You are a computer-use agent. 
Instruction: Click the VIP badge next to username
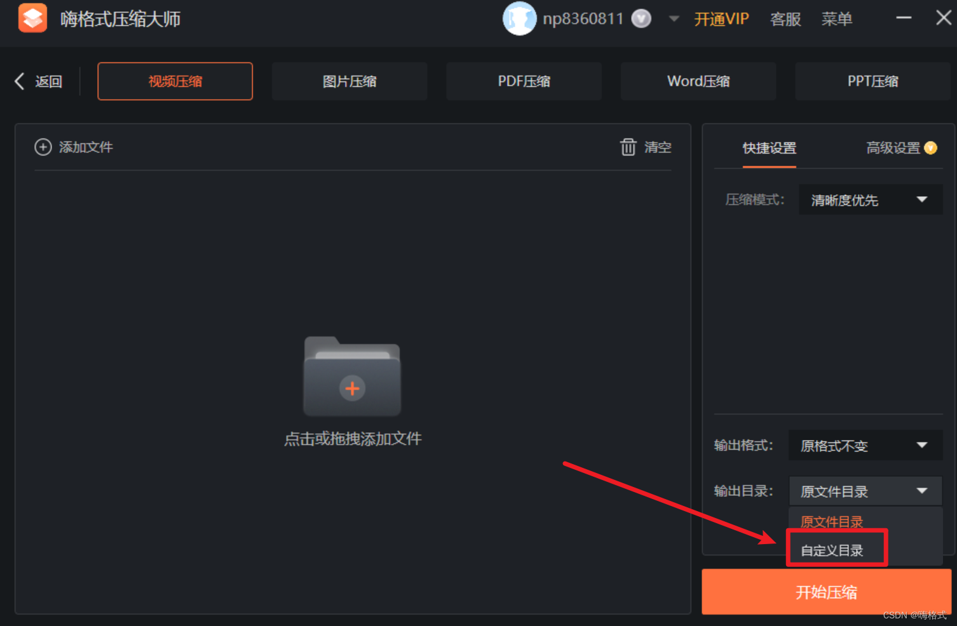click(x=641, y=19)
